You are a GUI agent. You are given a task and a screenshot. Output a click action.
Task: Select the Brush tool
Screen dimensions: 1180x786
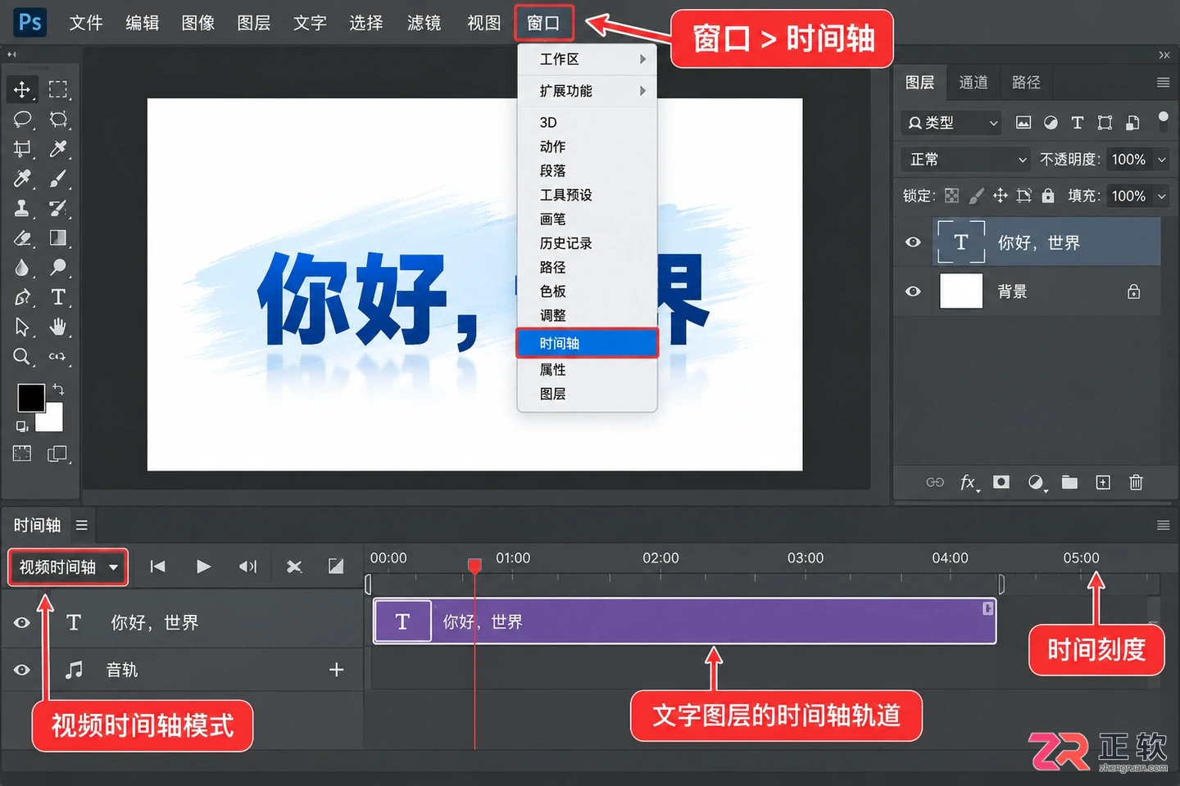point(57,178)
